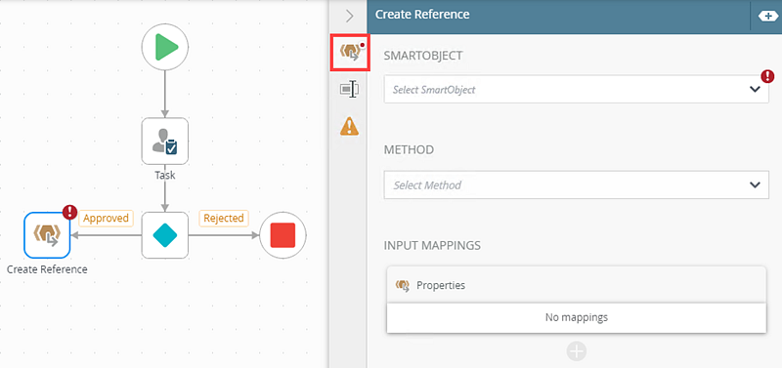Click the Approved line label
782x368 pixels.
pyautogui.click(x=106, y=218)
